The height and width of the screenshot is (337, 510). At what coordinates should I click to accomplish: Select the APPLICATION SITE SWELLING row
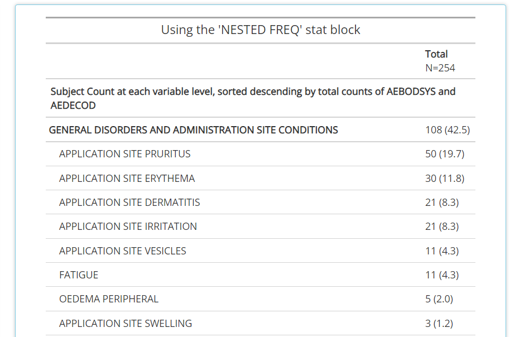(260, 324)
